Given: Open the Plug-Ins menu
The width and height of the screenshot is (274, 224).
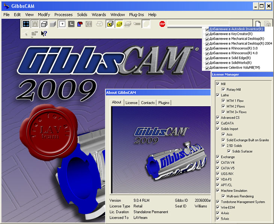Looking at the screenshot, I should (137, 15).
